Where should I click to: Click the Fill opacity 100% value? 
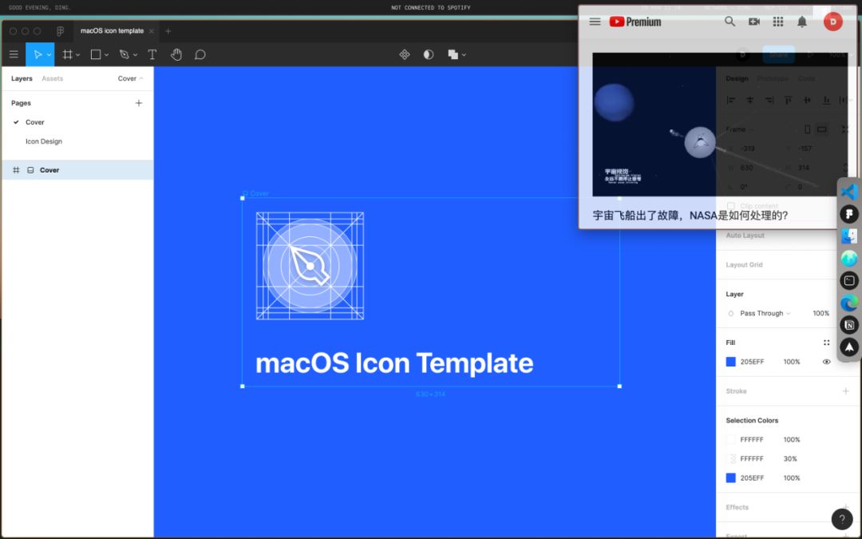coord(792,362)
